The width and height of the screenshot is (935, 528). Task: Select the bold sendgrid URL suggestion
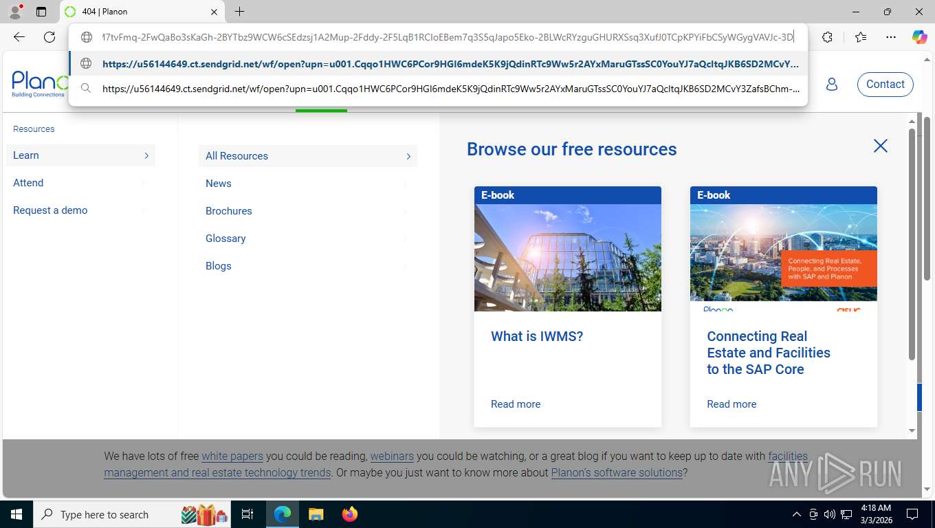coord(438,64)
